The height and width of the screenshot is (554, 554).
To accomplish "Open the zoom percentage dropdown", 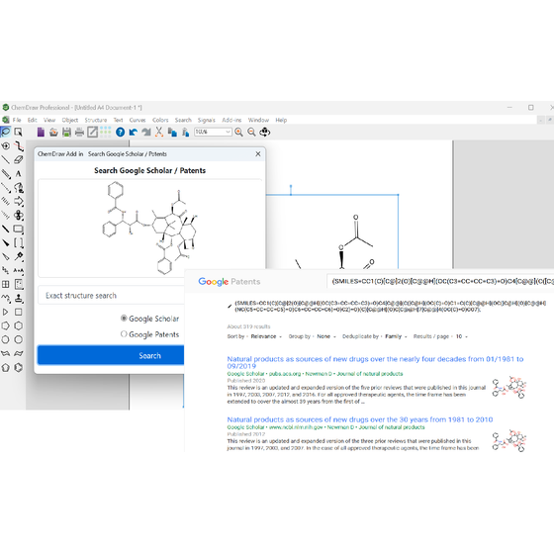I will tap(213, 132).
